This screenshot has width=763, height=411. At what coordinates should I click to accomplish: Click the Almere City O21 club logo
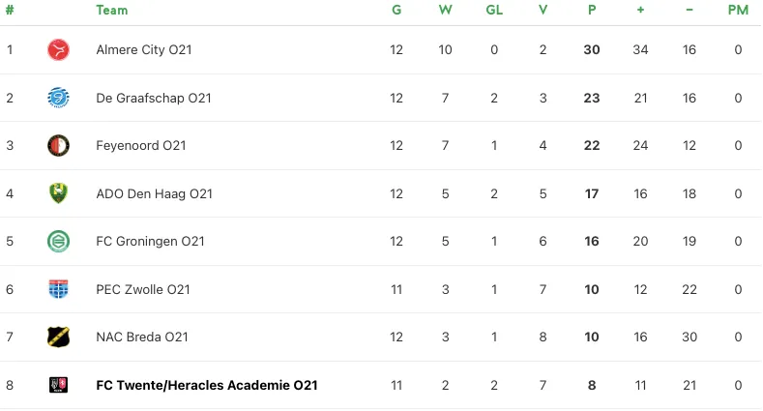(59, 49)
